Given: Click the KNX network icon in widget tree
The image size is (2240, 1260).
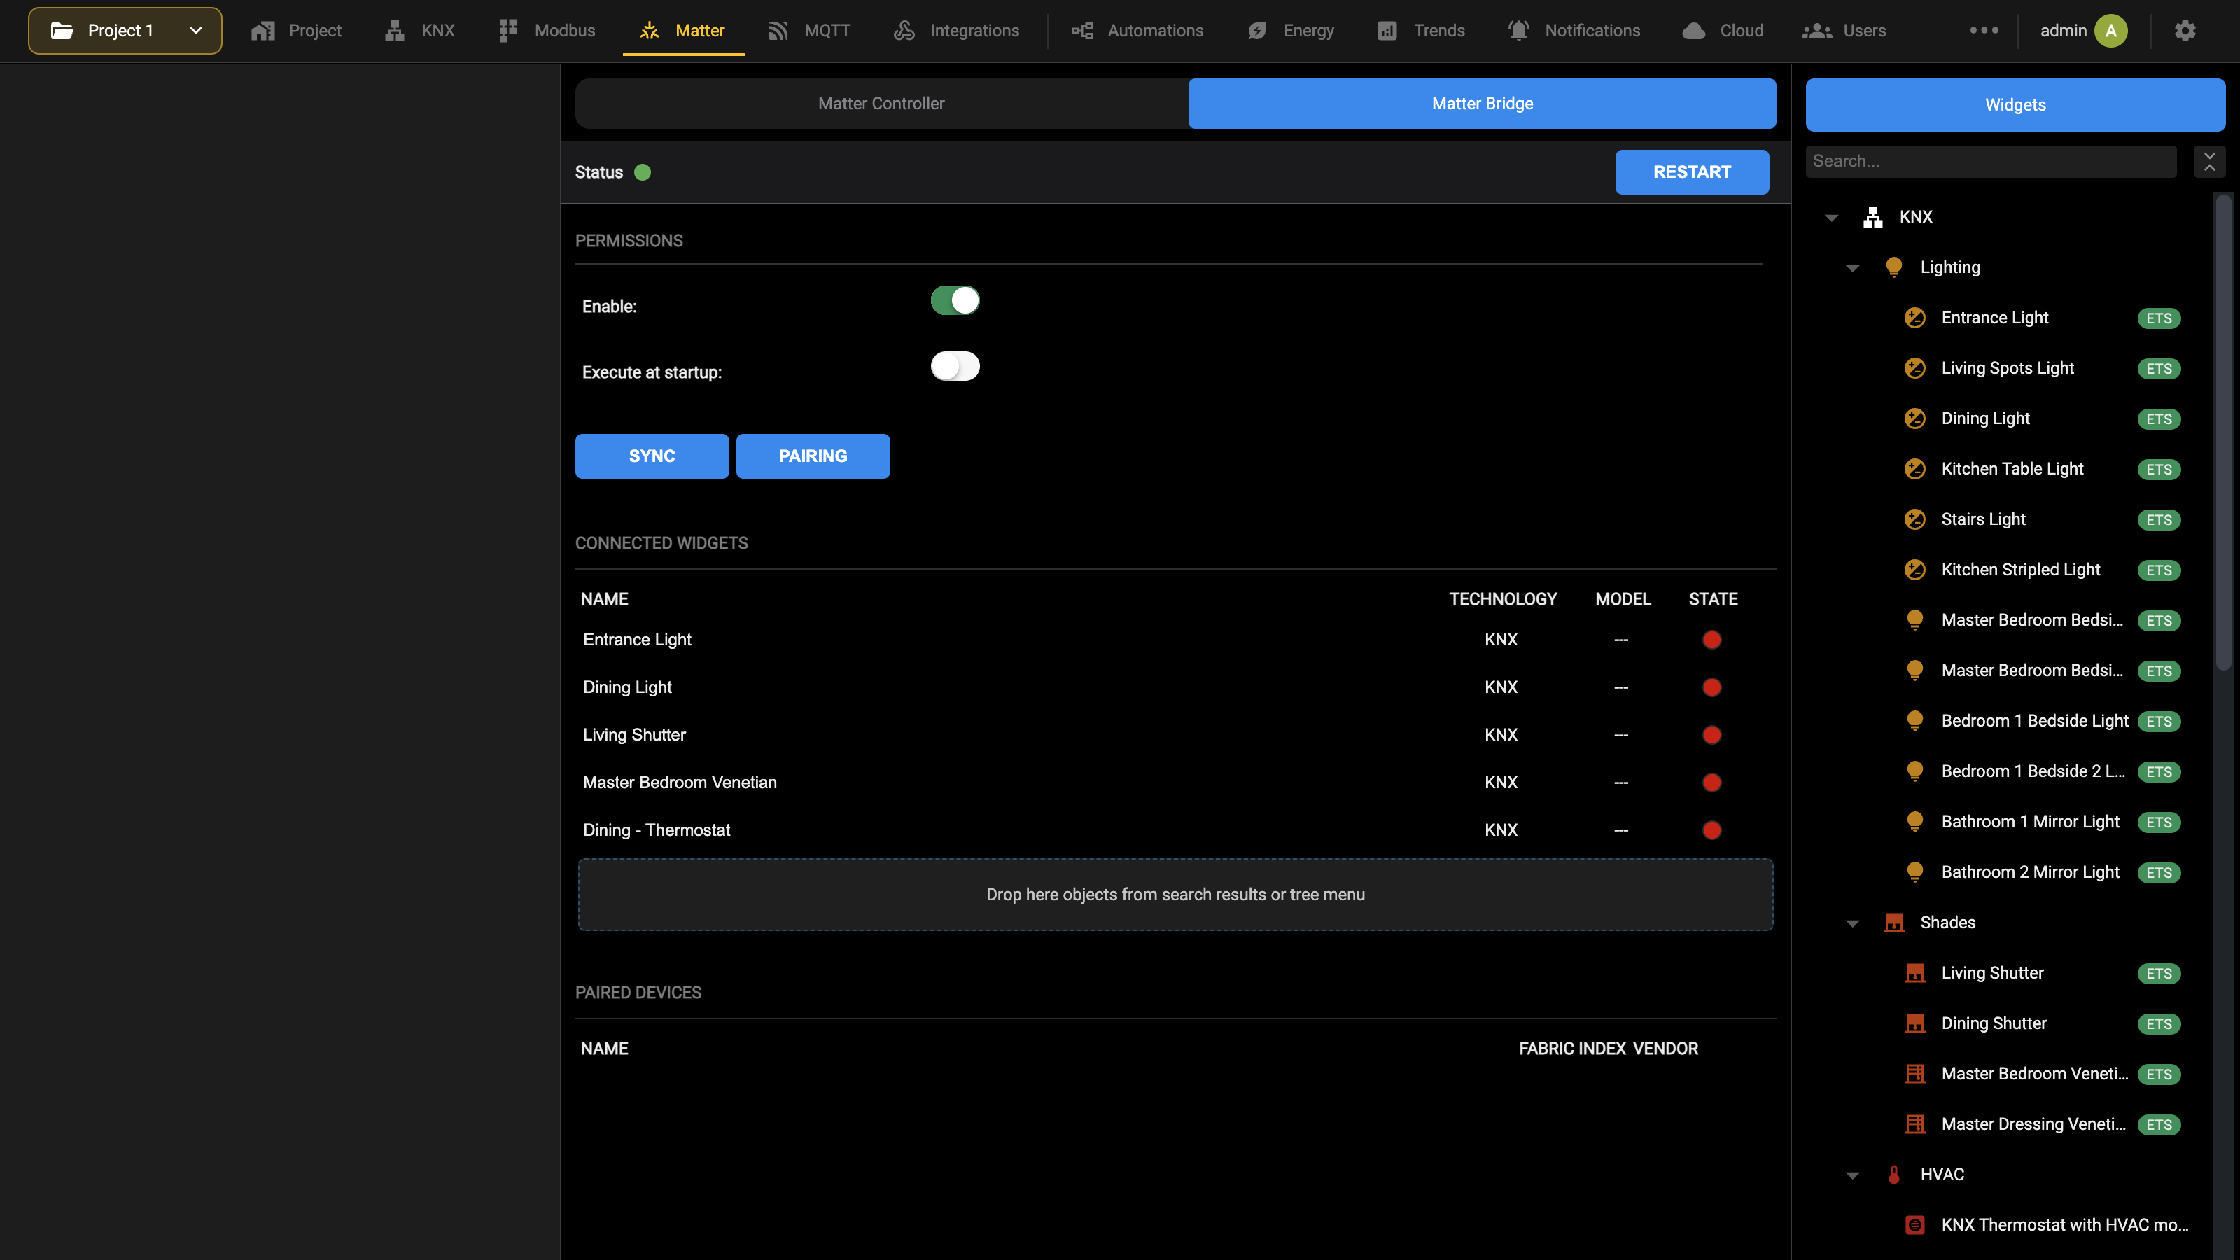Looking at the screenshot, I should [1873, 216].
